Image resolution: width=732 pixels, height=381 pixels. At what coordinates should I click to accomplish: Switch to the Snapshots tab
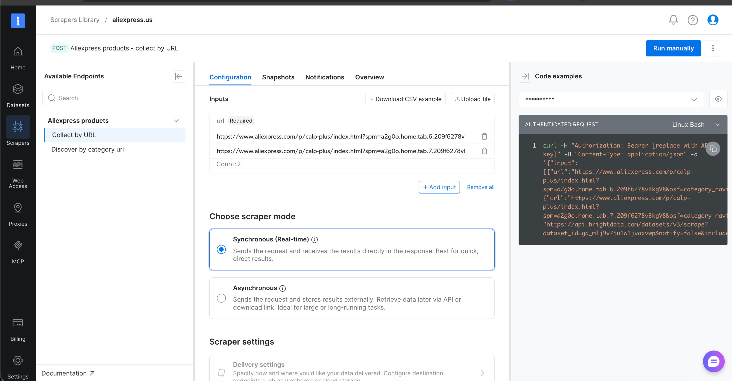coord(278,77)
